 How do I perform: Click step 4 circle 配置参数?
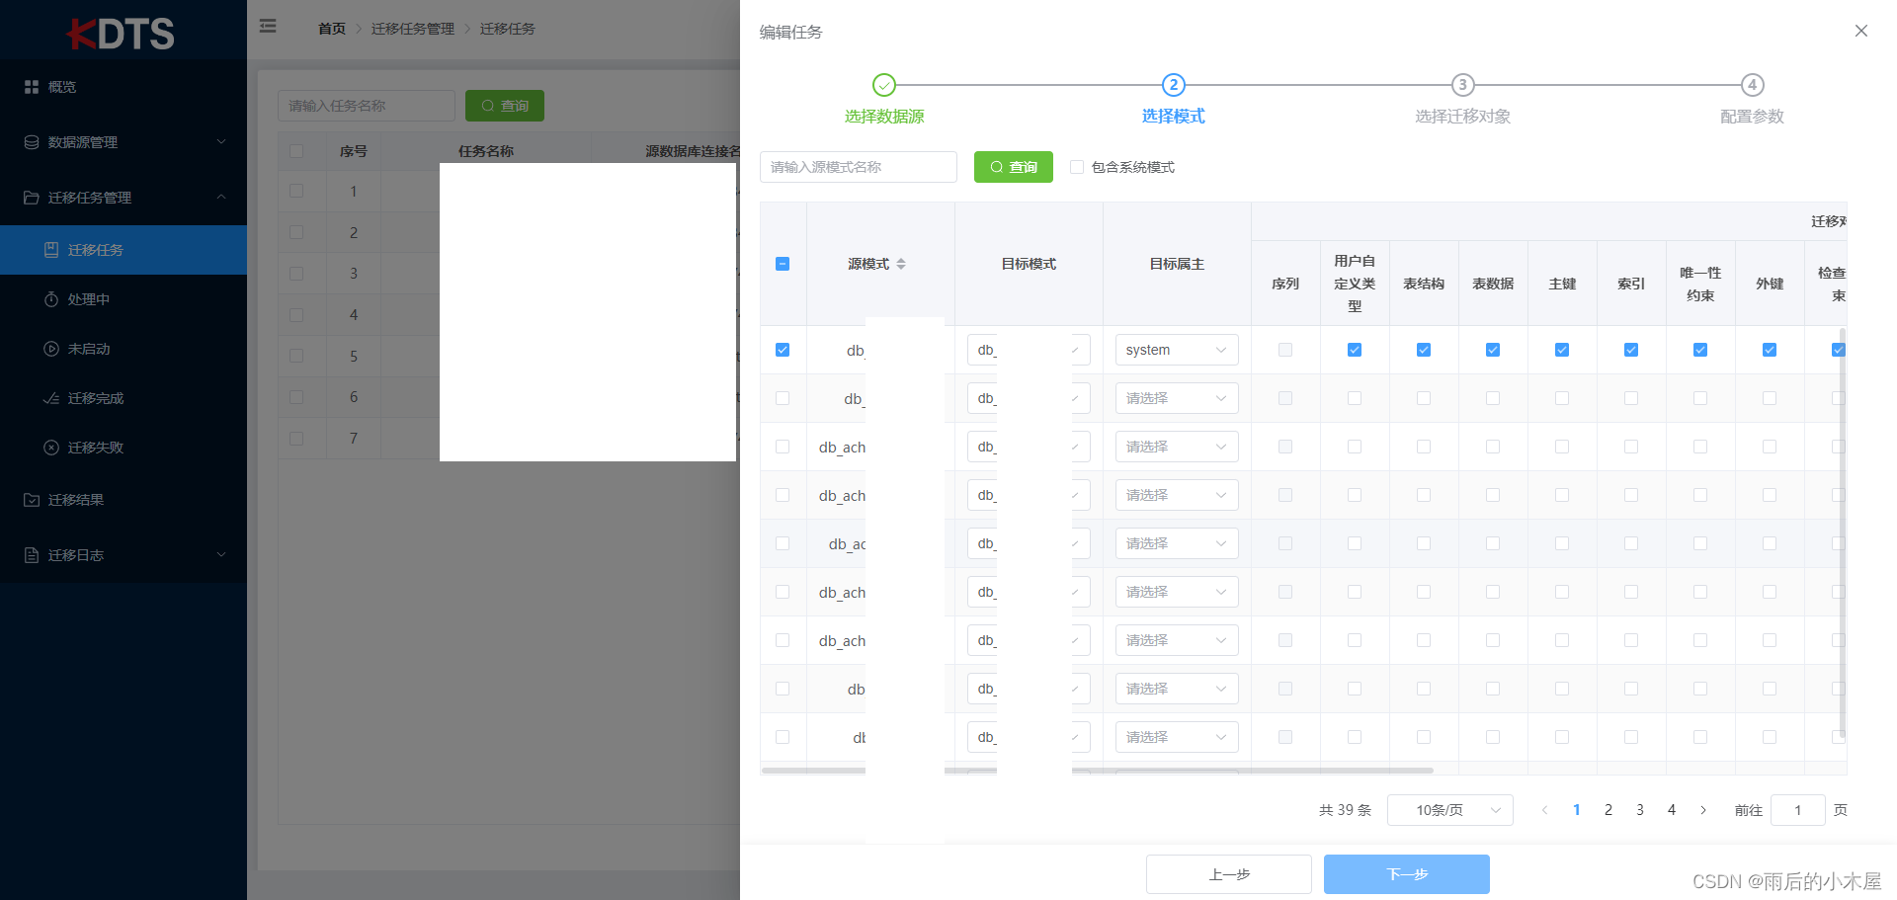1753,85
